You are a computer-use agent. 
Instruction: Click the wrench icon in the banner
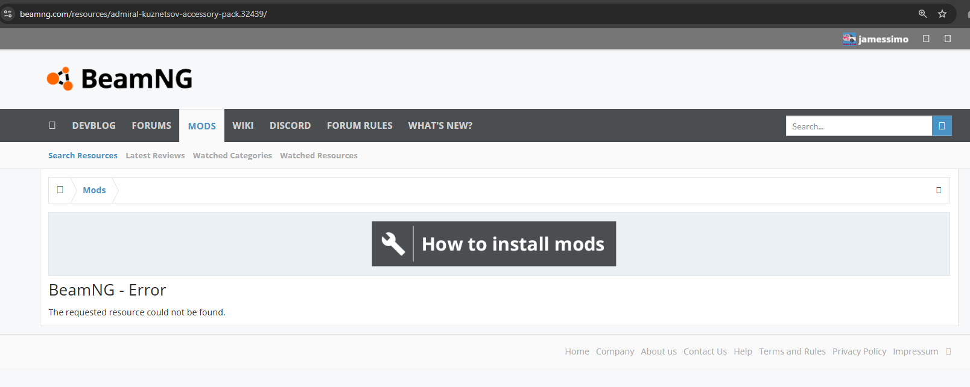click(393, 244)
